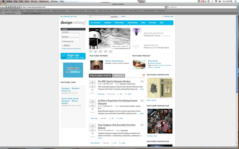Open the Member Login link
The image size is (239, 149).
[x=169, y=17]
